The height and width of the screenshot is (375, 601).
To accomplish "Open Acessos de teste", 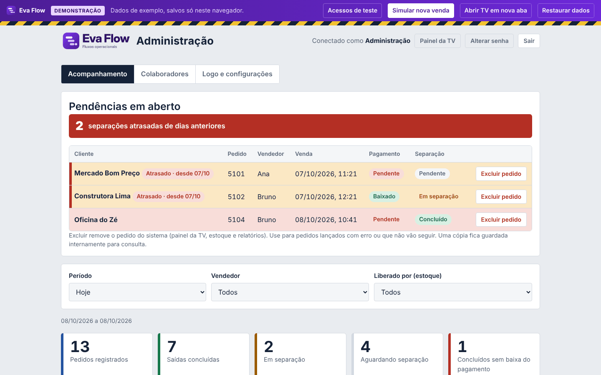I will 352,10.
